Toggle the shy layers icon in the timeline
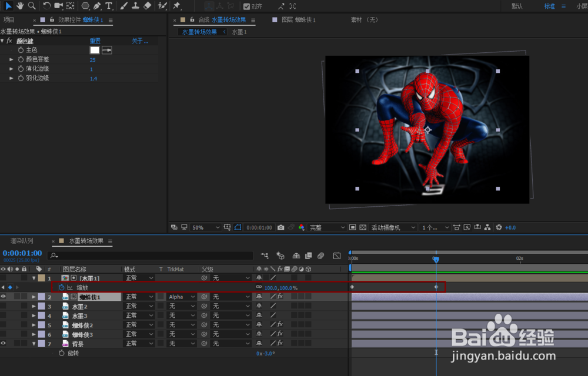The width and height of the screenshot is (588, 376). click(x=296, y=256)
